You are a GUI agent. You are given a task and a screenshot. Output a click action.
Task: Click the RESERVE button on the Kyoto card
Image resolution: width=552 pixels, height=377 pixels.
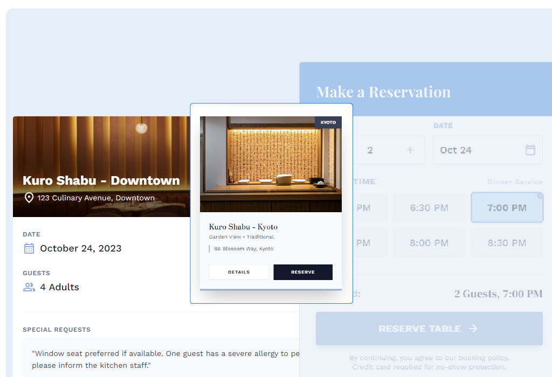tap(303, 272)
